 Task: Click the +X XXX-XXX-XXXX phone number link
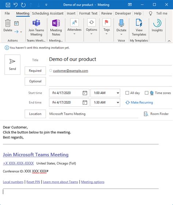[x=18, y=163]
